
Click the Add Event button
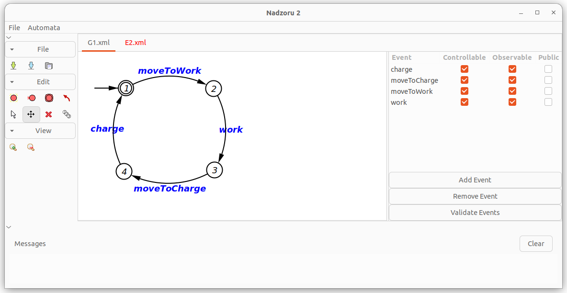[475, 180]
